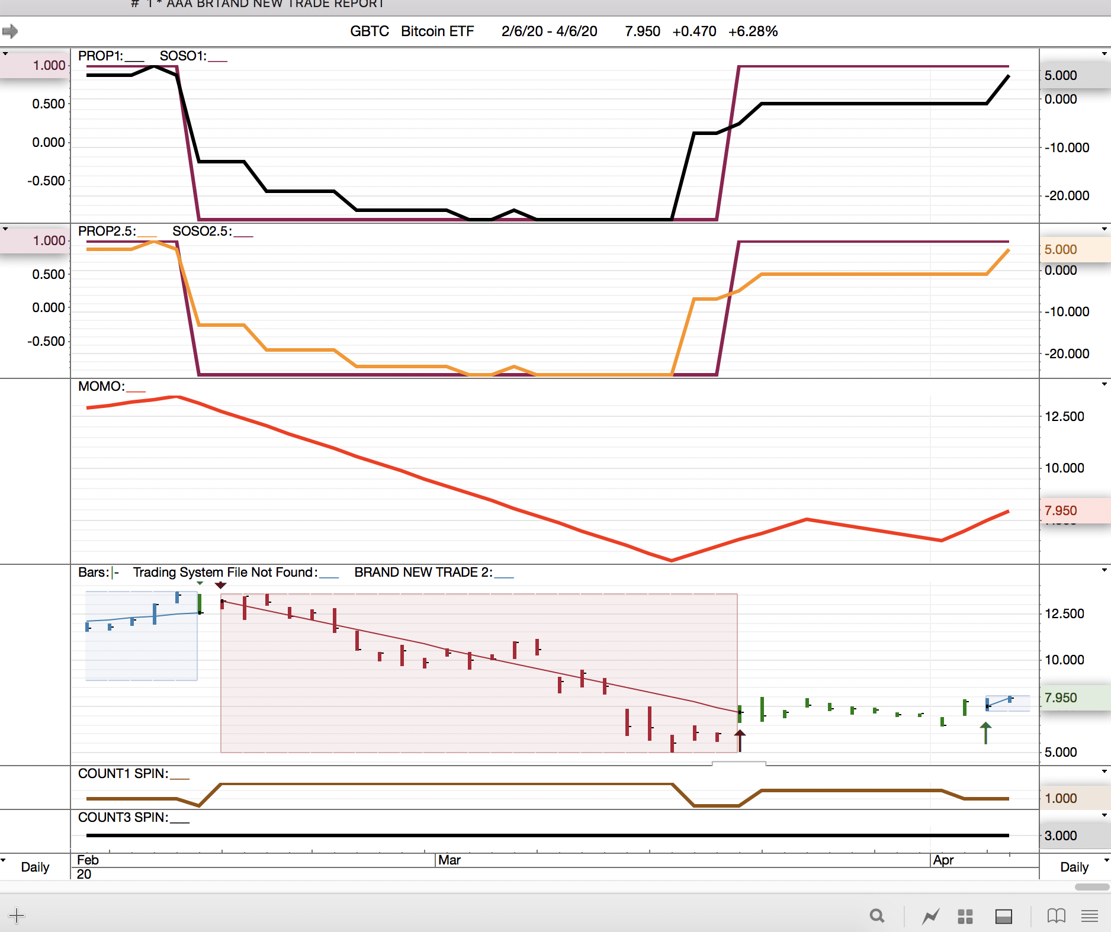Click the teal up arrow trade marker near April
Screen dimensions: 1111x932
(985, 733)
